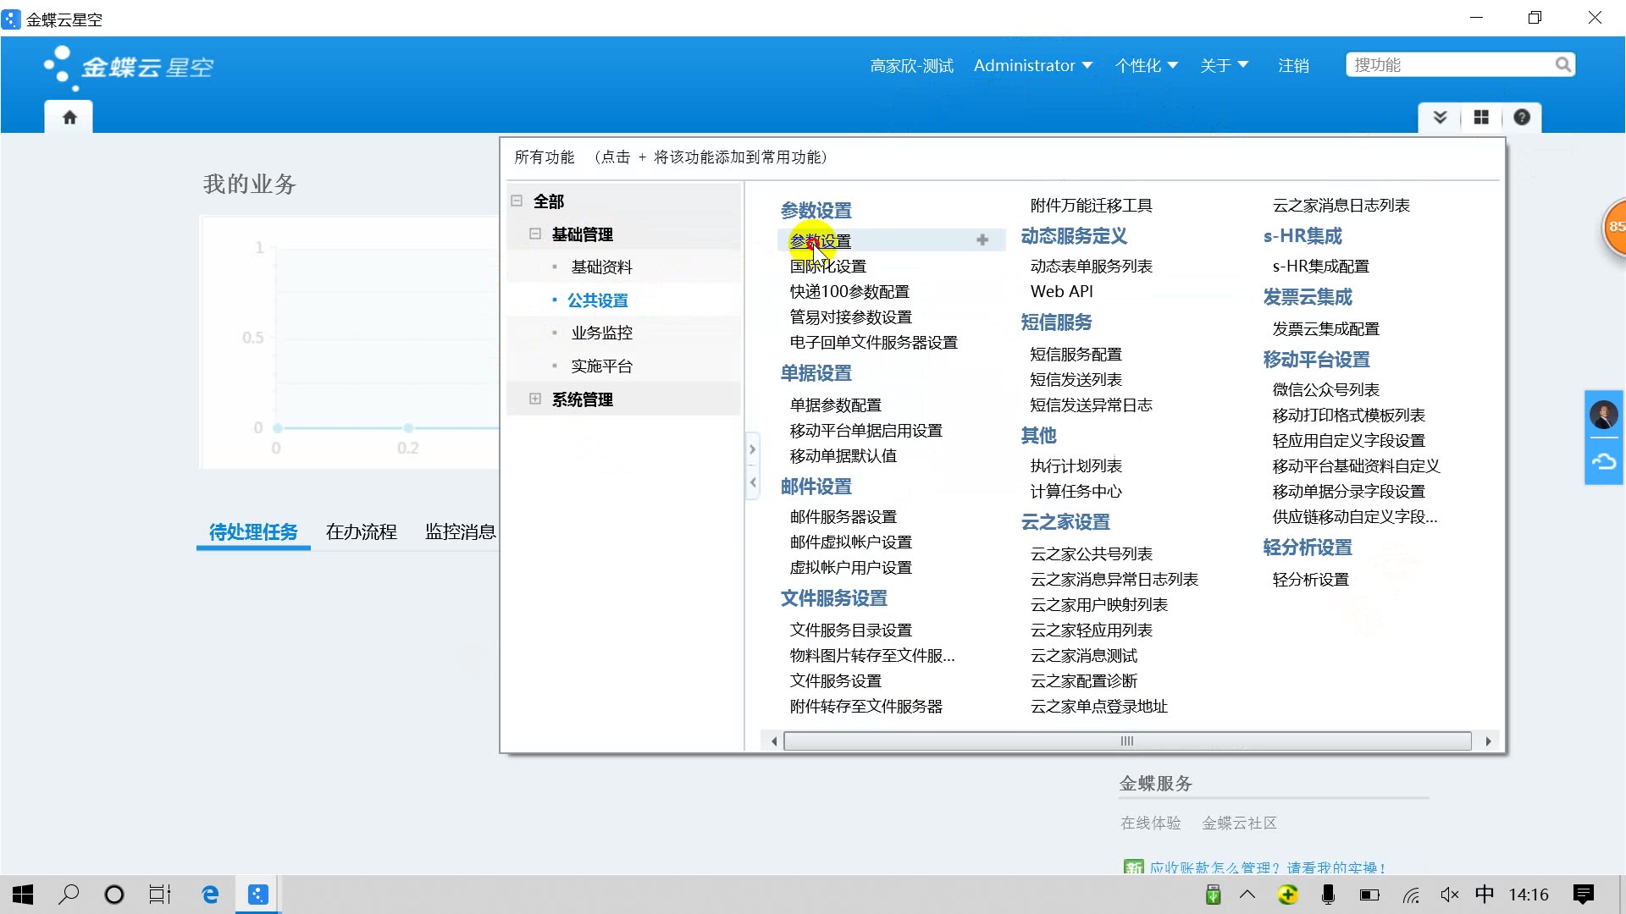The width and height of the screenshot is (1626, 914).
Task: Click the plus icon beside highlighted 参数设置 entry
Action: (x=982, y=240)
